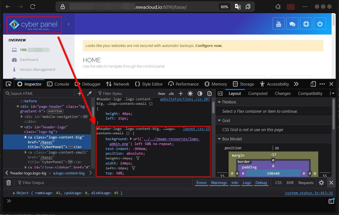Screen dimensions: 339x215
Task: Click the browser back arrow
Action: (x=8, y=7)
